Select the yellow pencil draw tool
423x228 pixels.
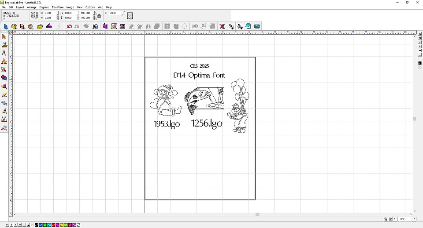coord(4,94)
